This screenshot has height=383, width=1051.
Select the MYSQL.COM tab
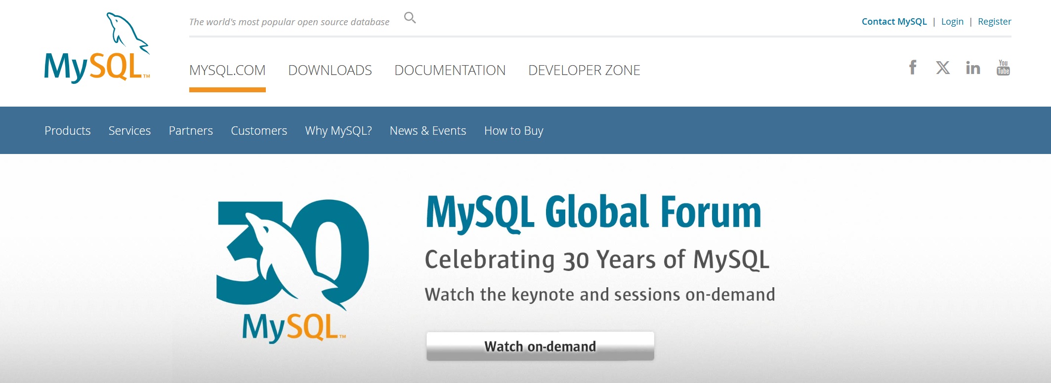click(227, 70)
